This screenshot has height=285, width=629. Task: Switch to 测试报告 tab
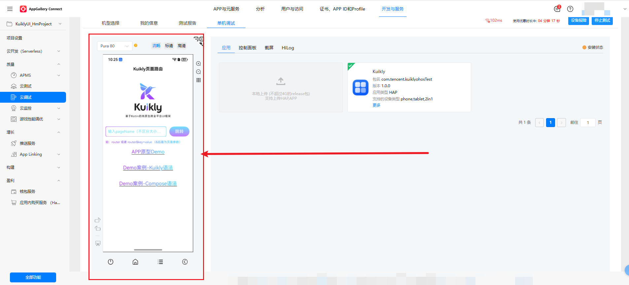(188, 23)
